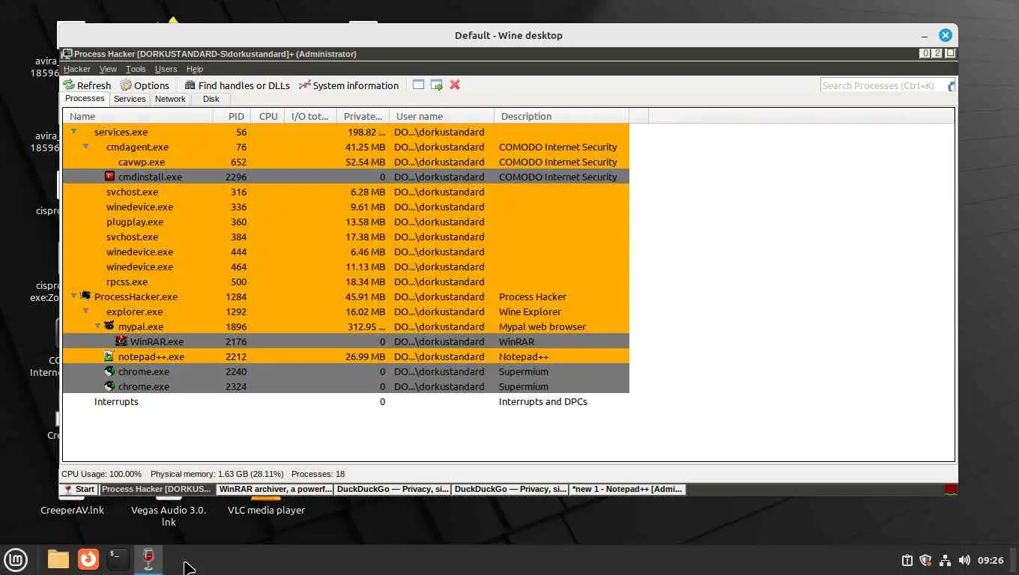
Task: Collapse the ProcessHacker.exe tree node
Action: pyautogui.click(x=73, y=296)
